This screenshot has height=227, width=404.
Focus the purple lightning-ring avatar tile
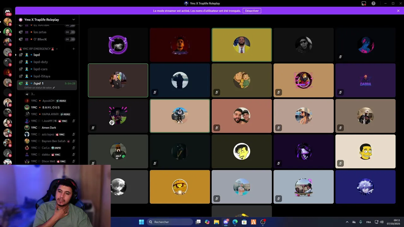(118, 45)
